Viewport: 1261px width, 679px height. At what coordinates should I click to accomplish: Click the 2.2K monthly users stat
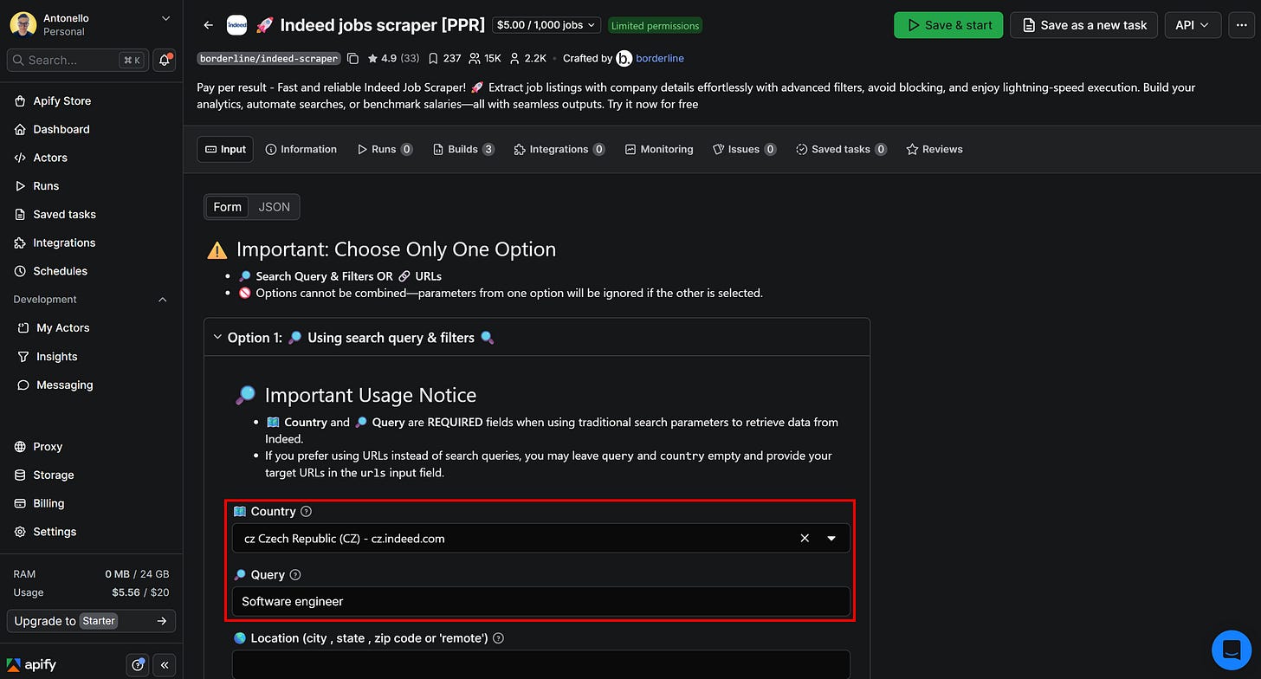coord(527,58)
